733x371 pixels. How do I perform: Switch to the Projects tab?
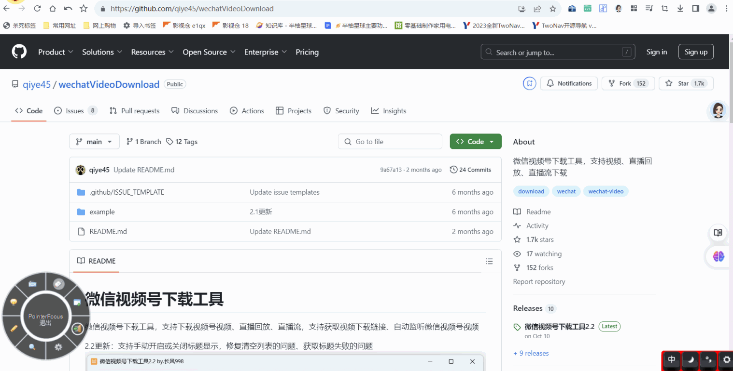294,111
